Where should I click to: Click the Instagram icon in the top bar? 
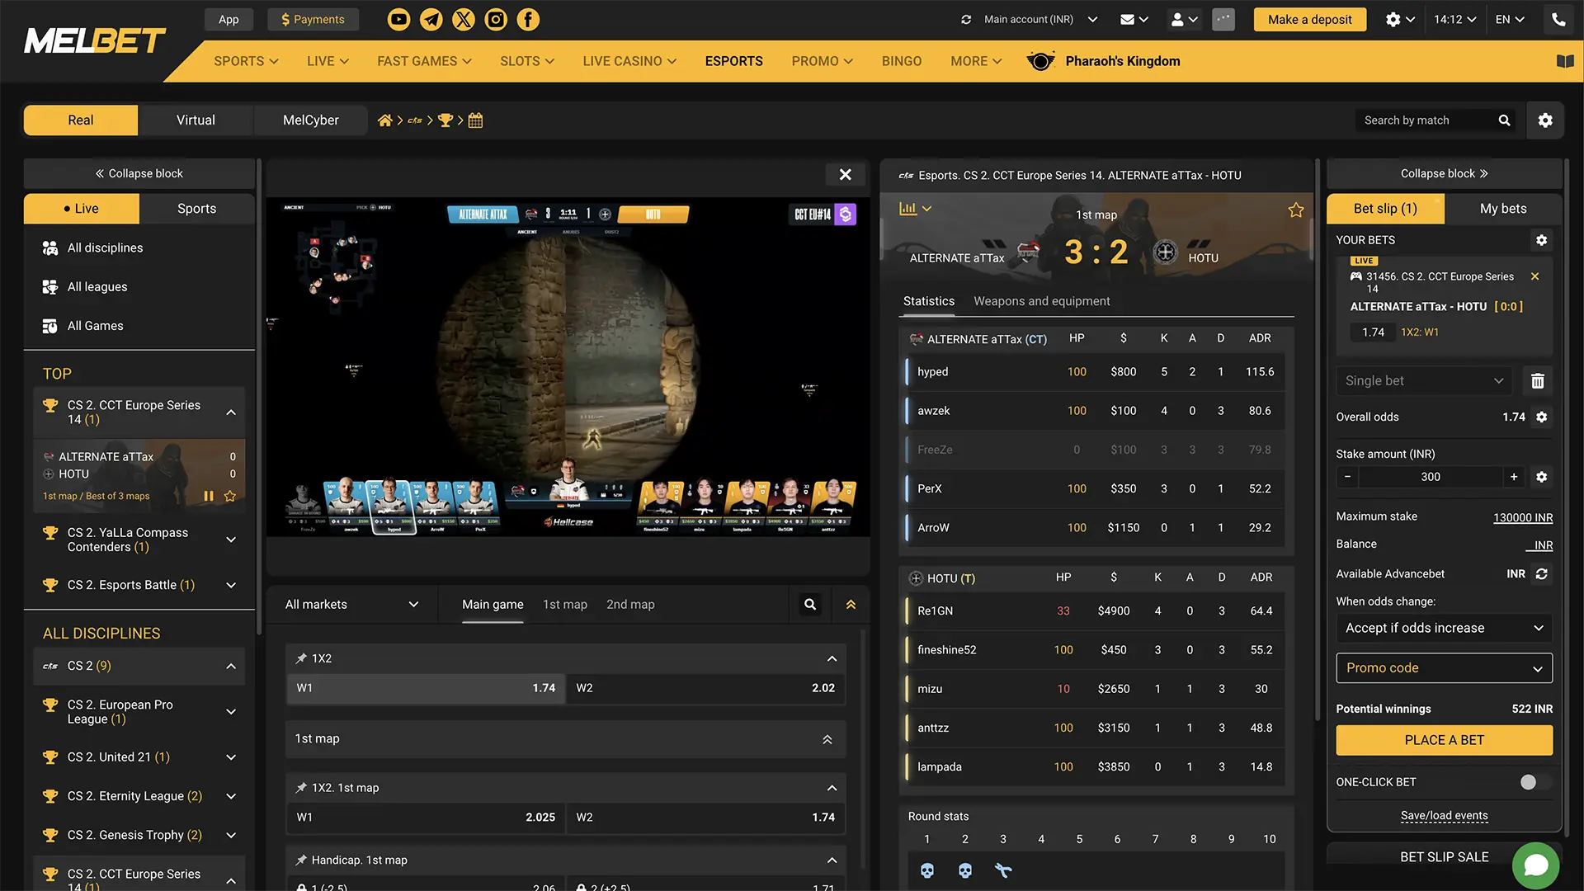coord(496,19)
